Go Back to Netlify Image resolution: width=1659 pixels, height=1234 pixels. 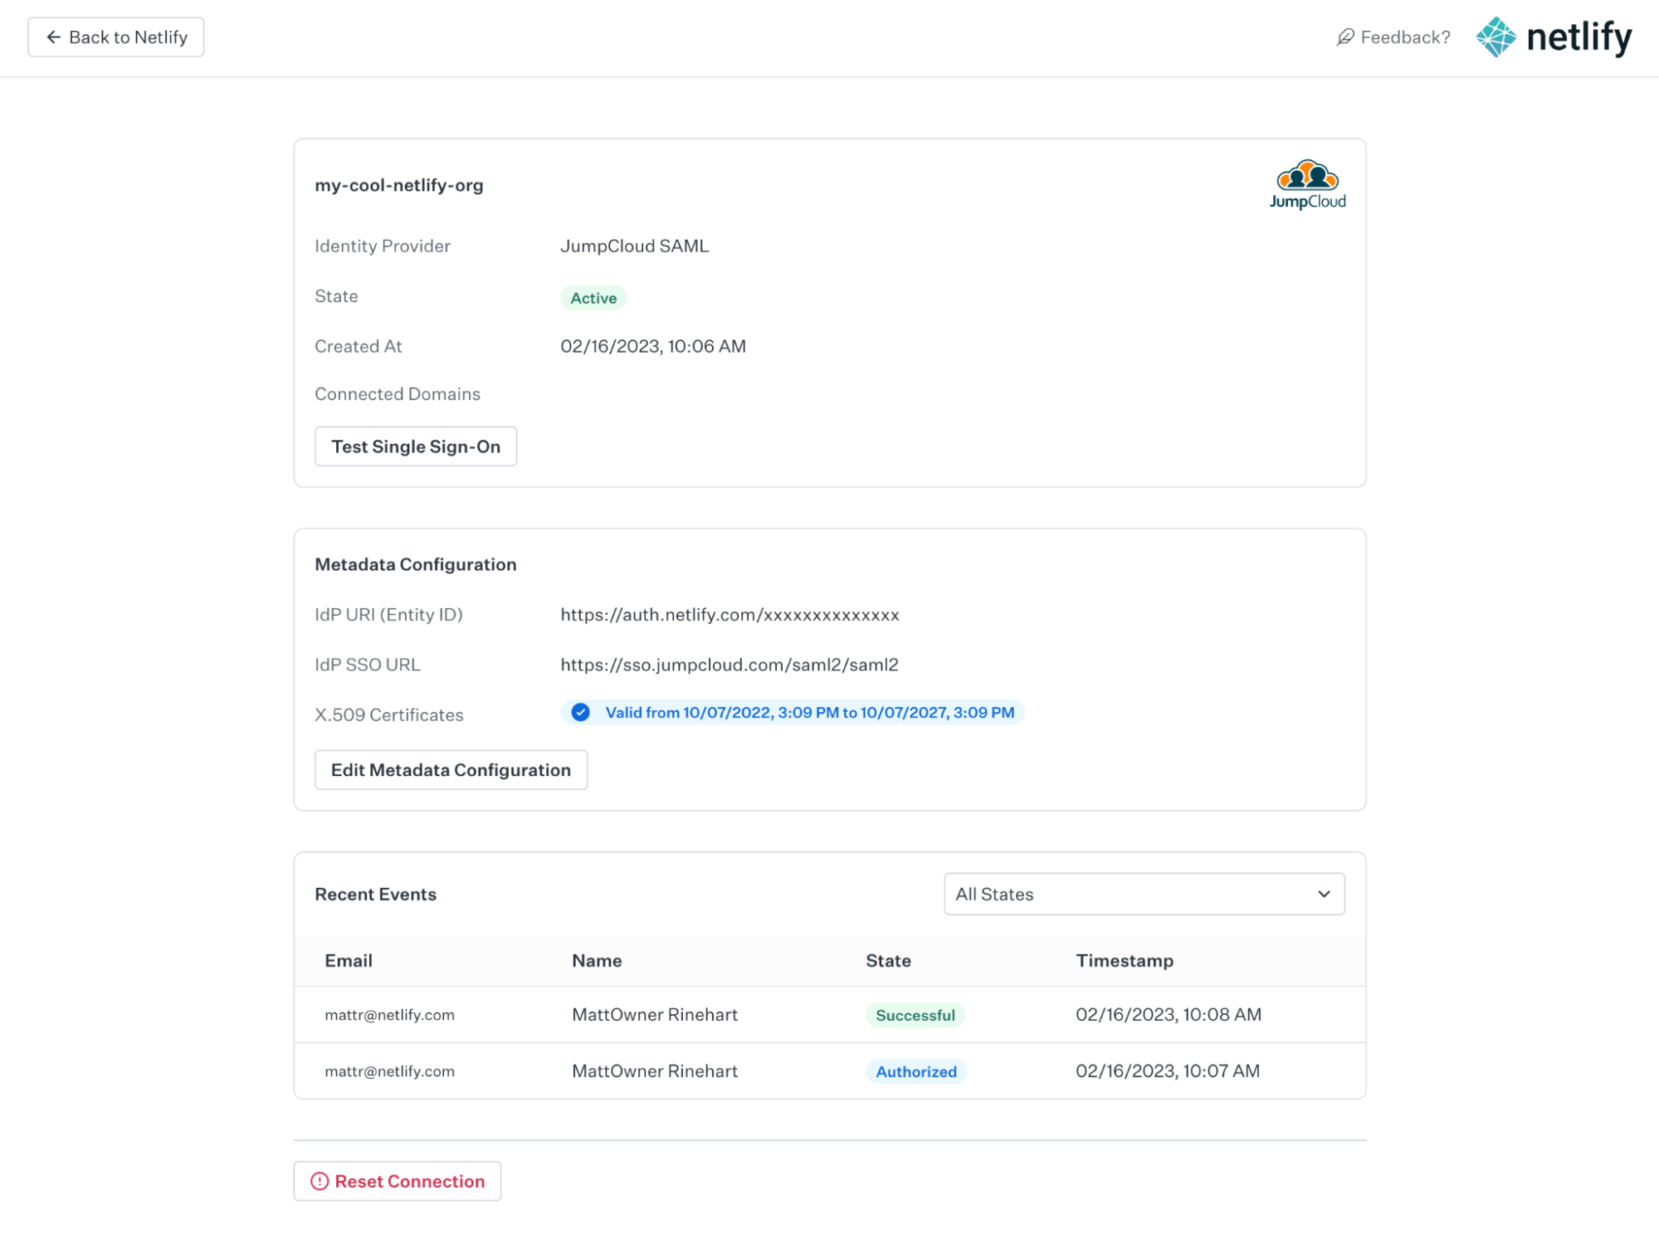[x=116, y=37]
